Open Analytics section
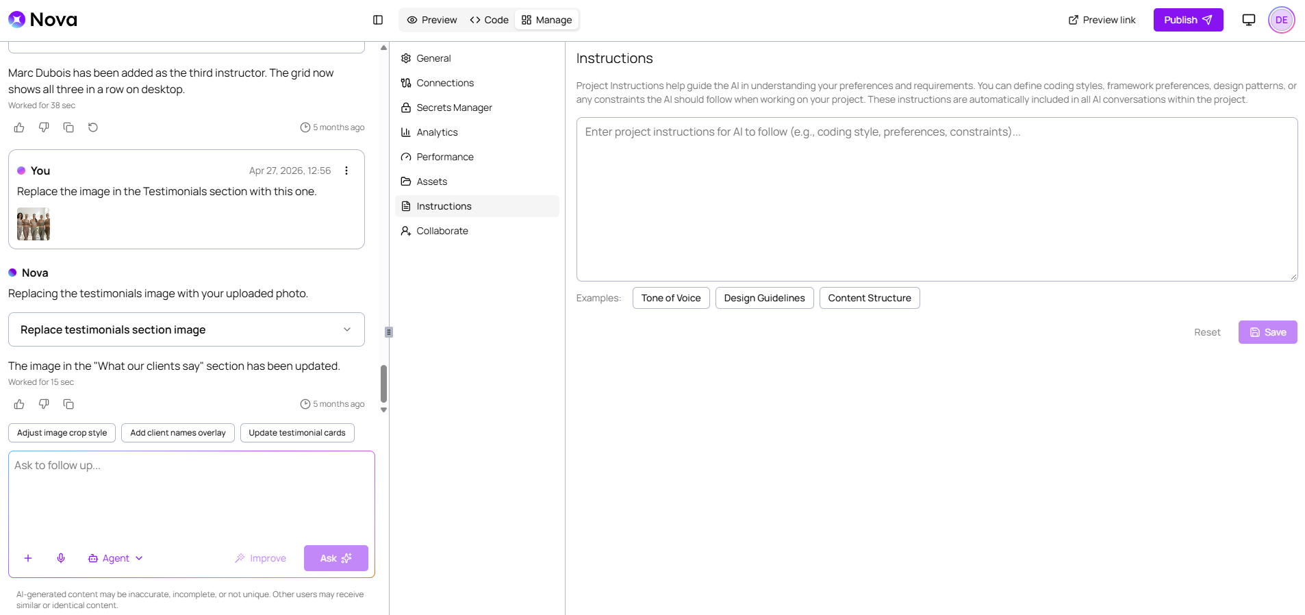This screenshot has height=615, width=1305. point(477,132)
